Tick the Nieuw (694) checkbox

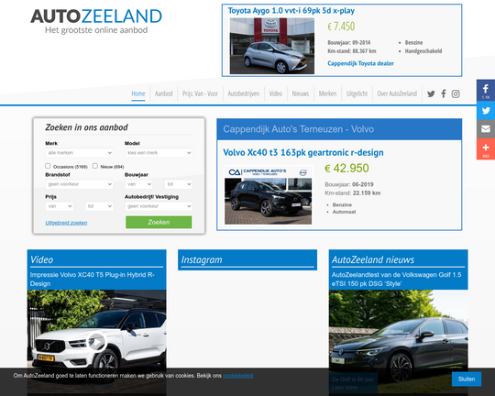95,166
